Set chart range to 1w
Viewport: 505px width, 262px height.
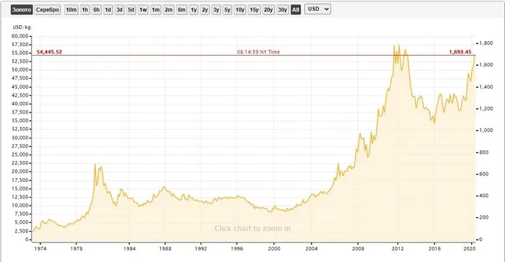(x=143, y=9)
